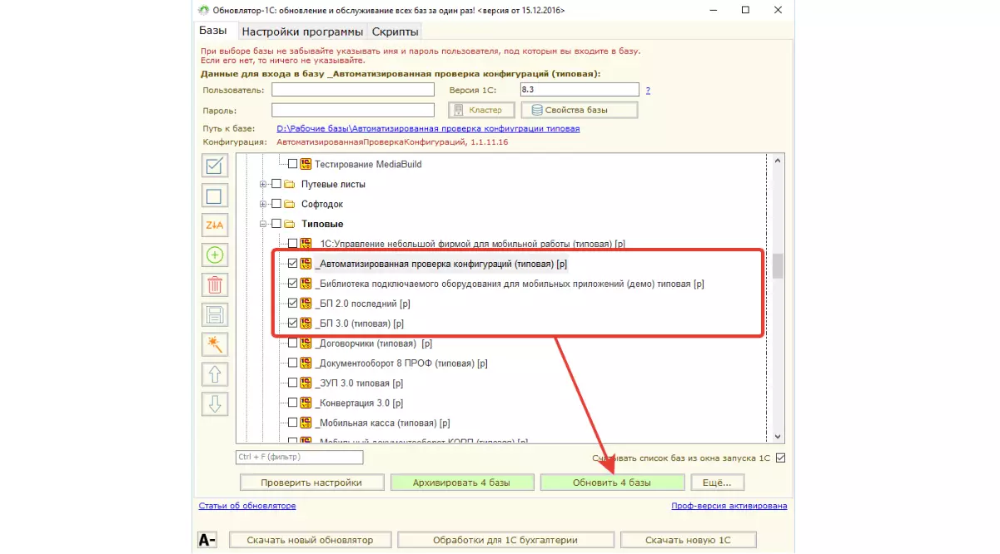Click the folder icon of Софтодок
The height and width of the screenshot is (554, 1000).
[290, 204]
